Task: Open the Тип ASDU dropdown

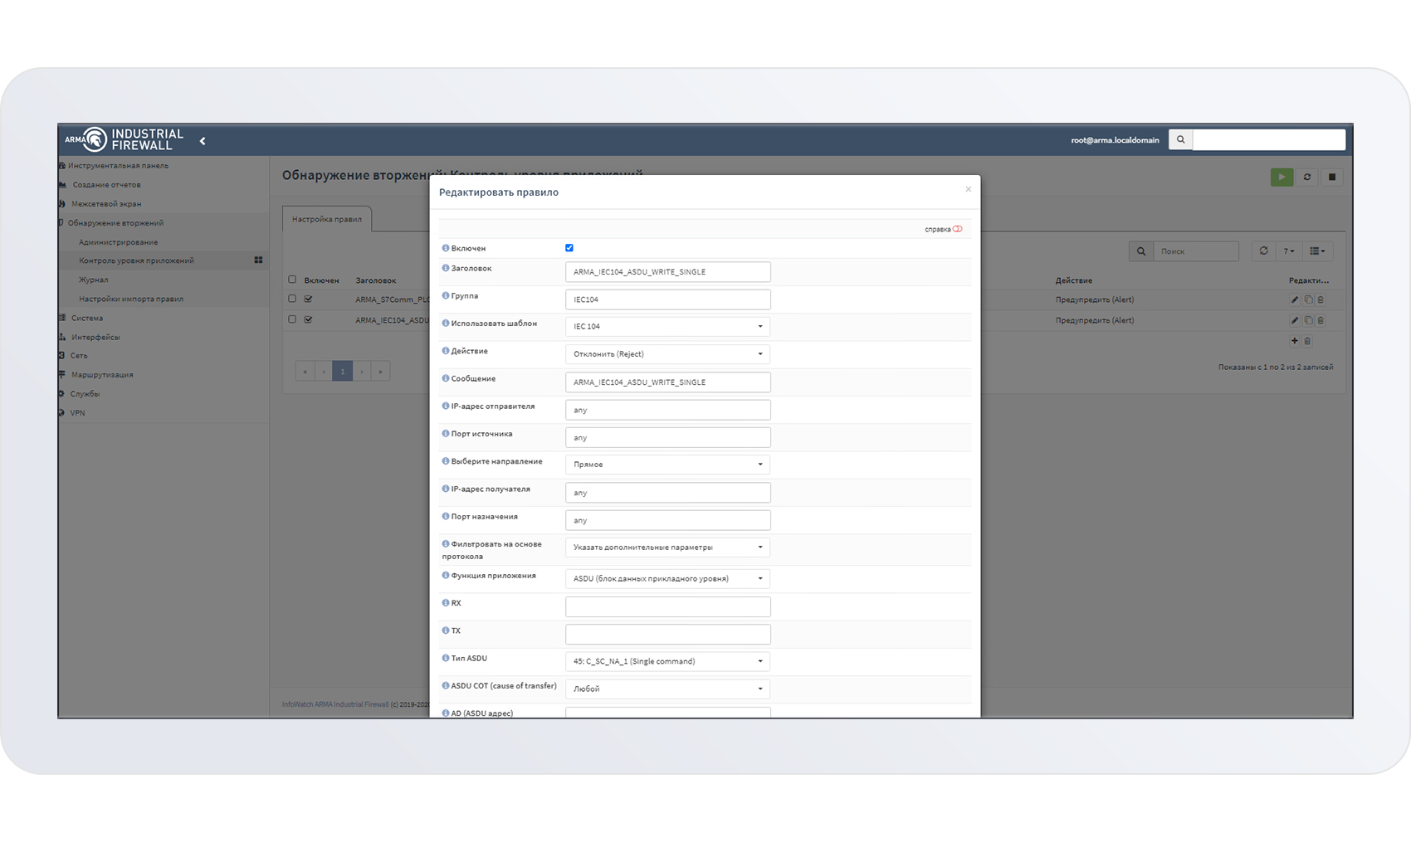Action: click(x=667, y=661)
